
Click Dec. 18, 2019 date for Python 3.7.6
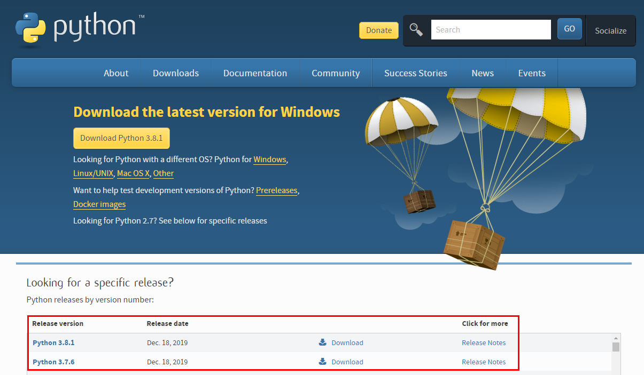coord(167,362)
